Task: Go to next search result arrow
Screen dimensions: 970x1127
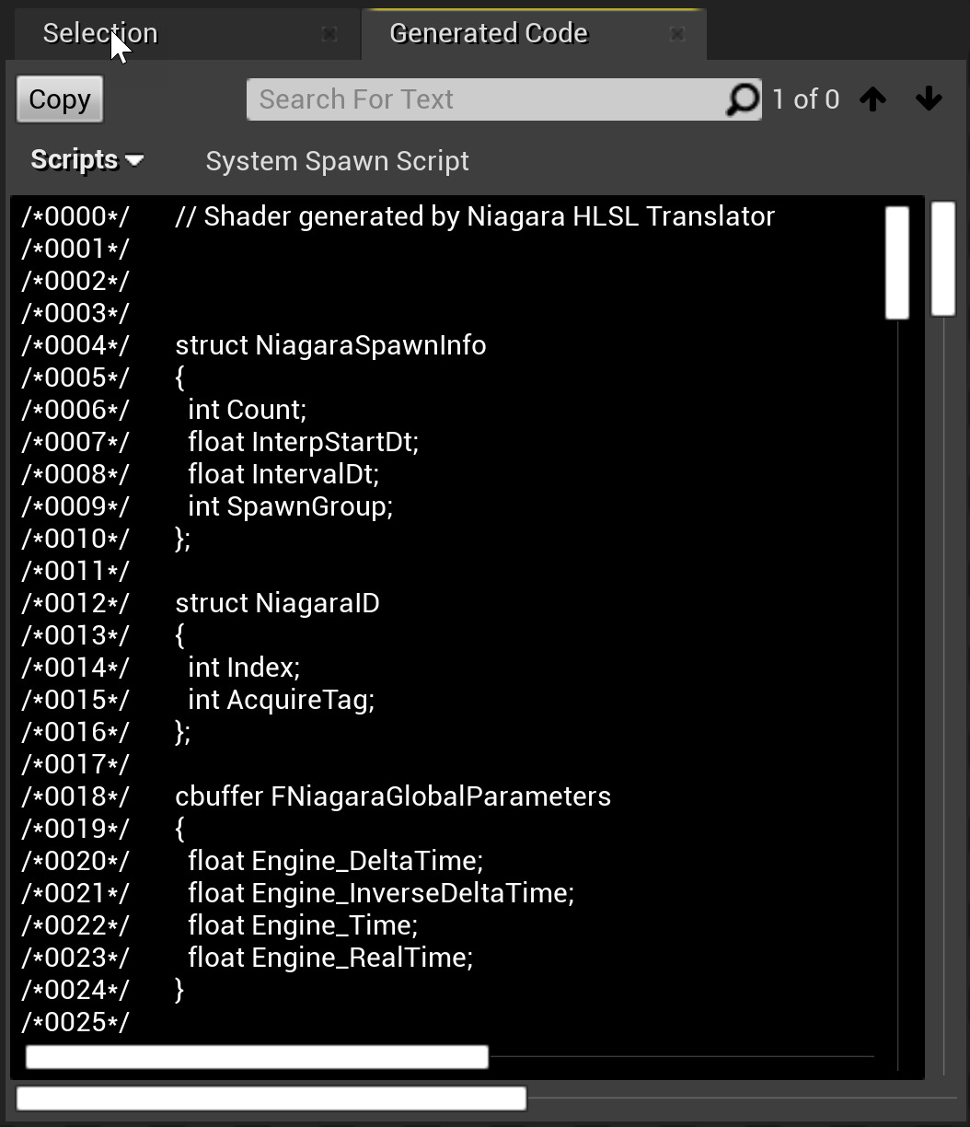Action: (929, 99)
